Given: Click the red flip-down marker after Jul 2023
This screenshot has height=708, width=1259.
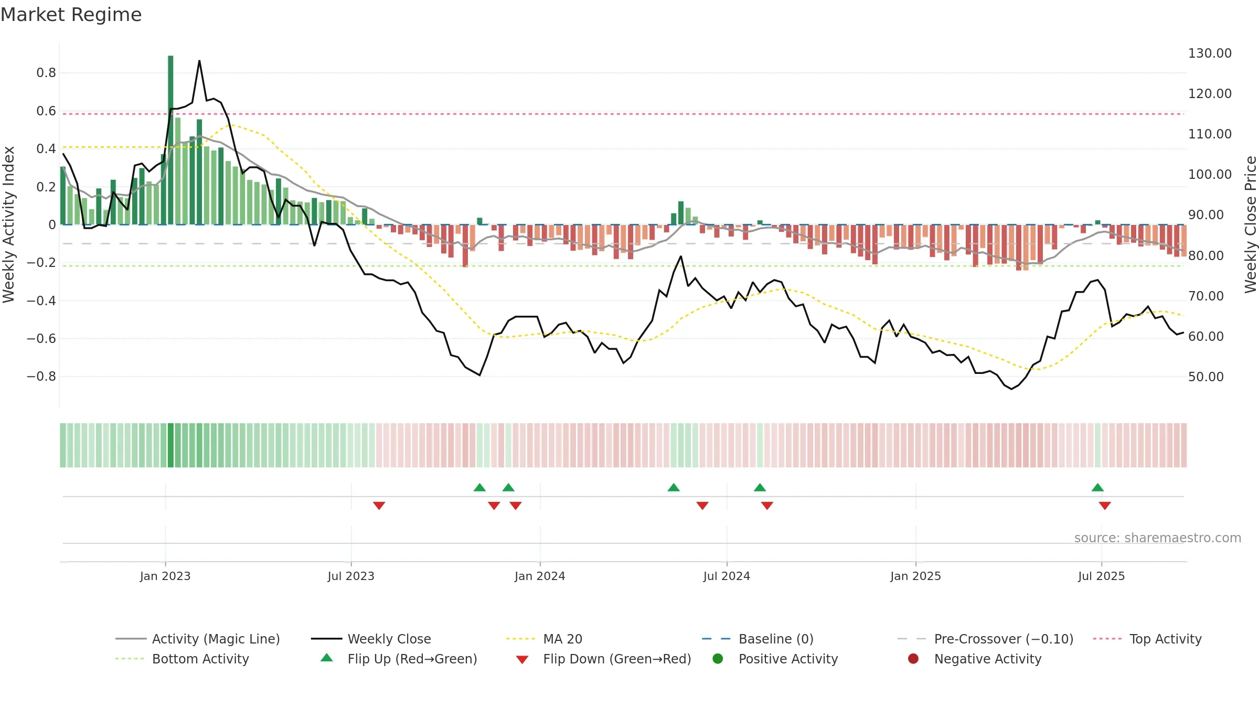Looking at the screenshot, I should [379, 506].
